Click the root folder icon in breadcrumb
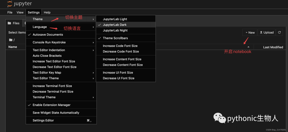 (11, 40)
